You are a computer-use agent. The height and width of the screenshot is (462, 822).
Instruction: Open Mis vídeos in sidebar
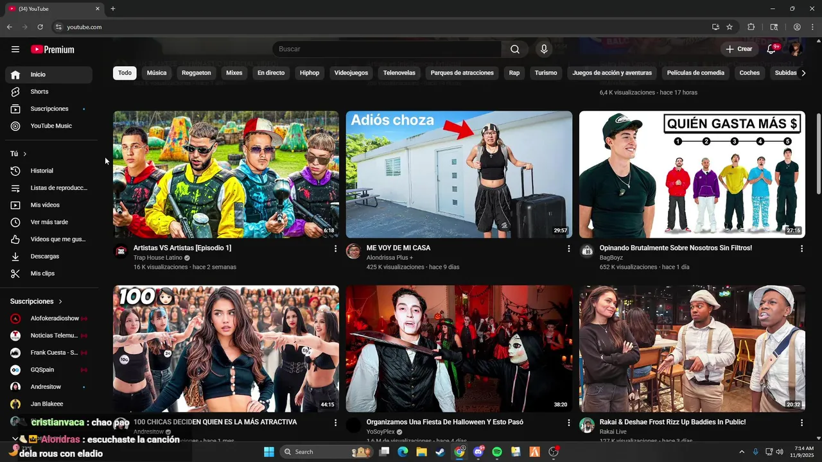pyautogui.click(x=49, y=205)
